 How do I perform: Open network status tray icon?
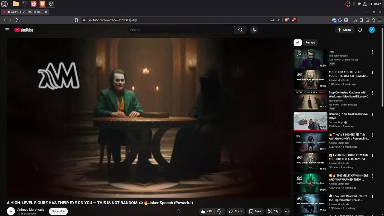365,4
